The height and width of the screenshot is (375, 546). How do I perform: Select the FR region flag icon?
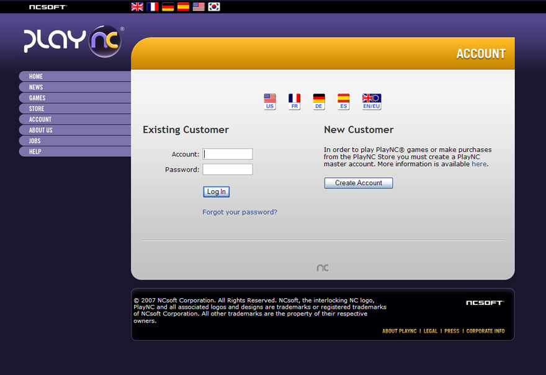pos(294,102)
